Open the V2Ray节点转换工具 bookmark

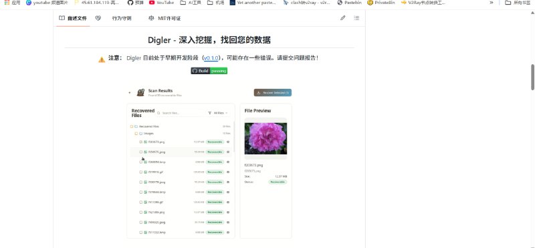(x=423, y=3)
